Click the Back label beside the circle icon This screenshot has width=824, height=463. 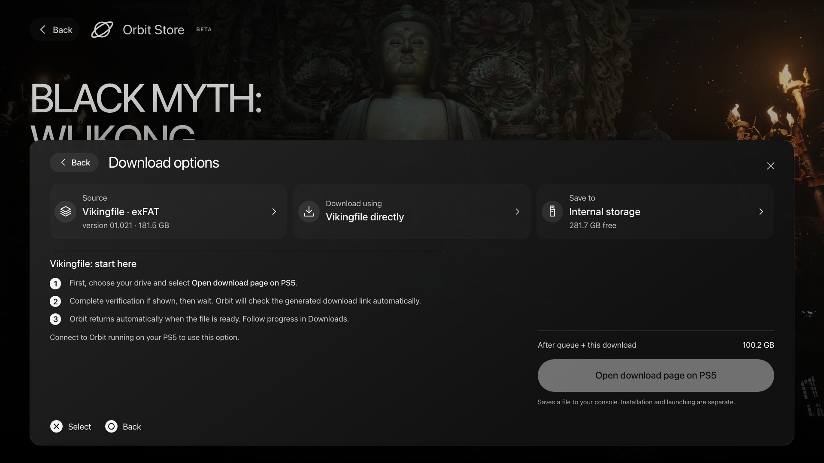(x=132, y=427)
